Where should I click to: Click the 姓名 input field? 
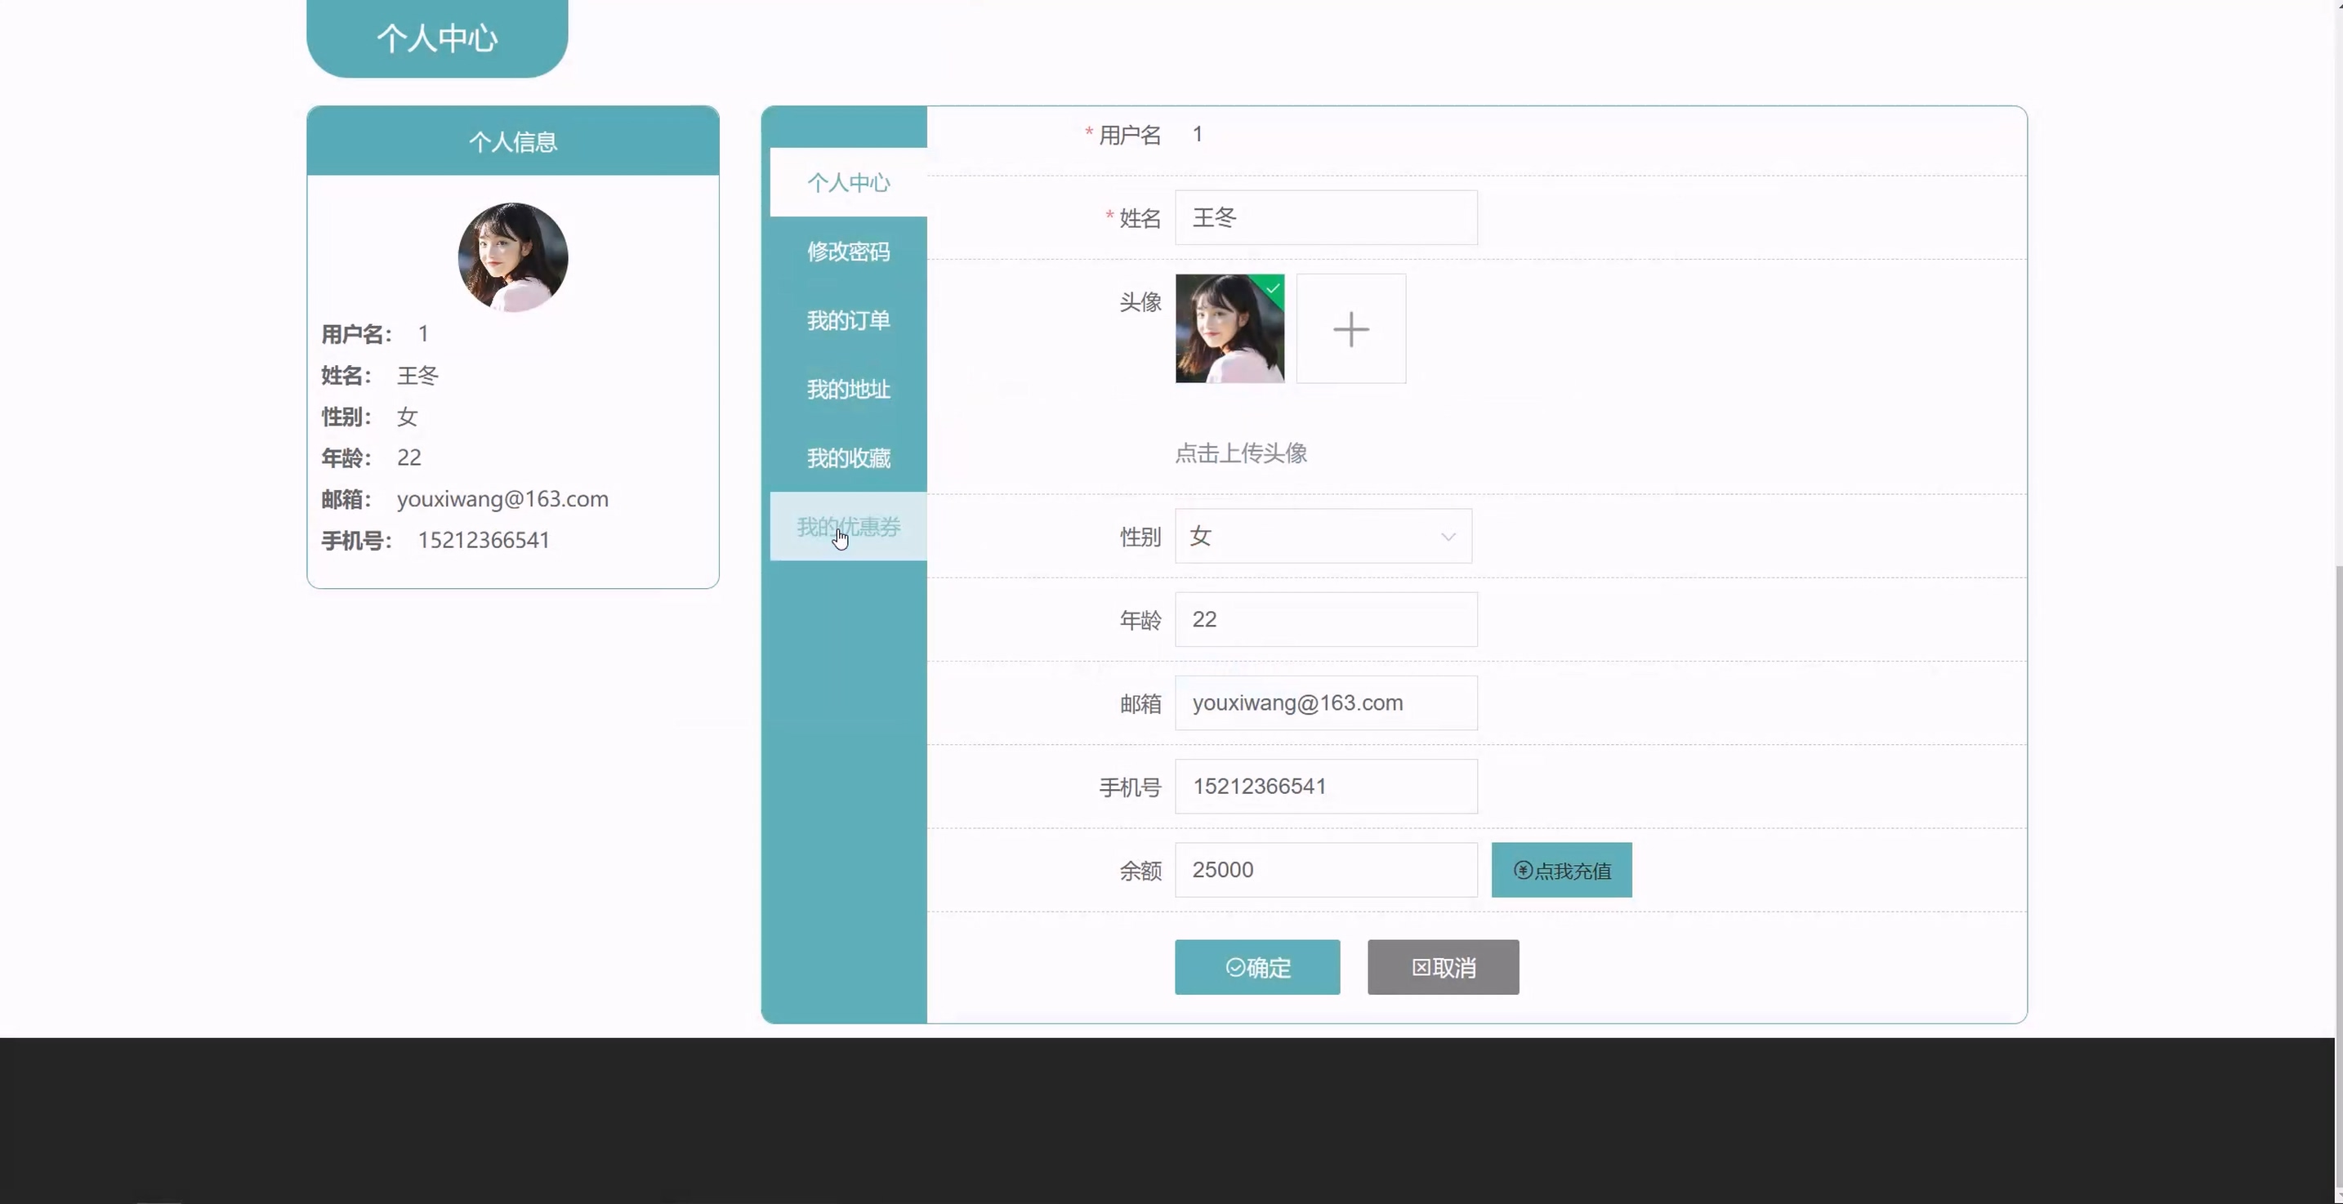1325,218
